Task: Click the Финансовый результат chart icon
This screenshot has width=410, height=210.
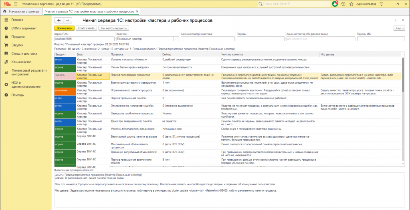Action: pos(6,72)
